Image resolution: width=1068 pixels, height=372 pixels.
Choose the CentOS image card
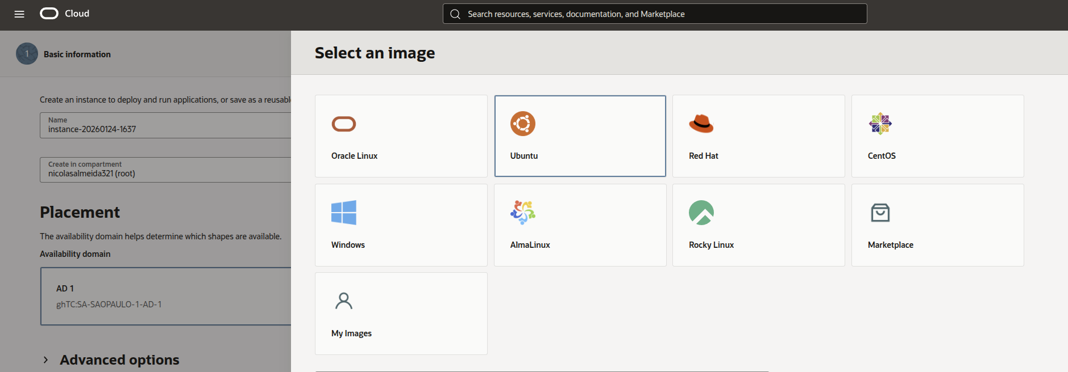[x=938, y=136]
